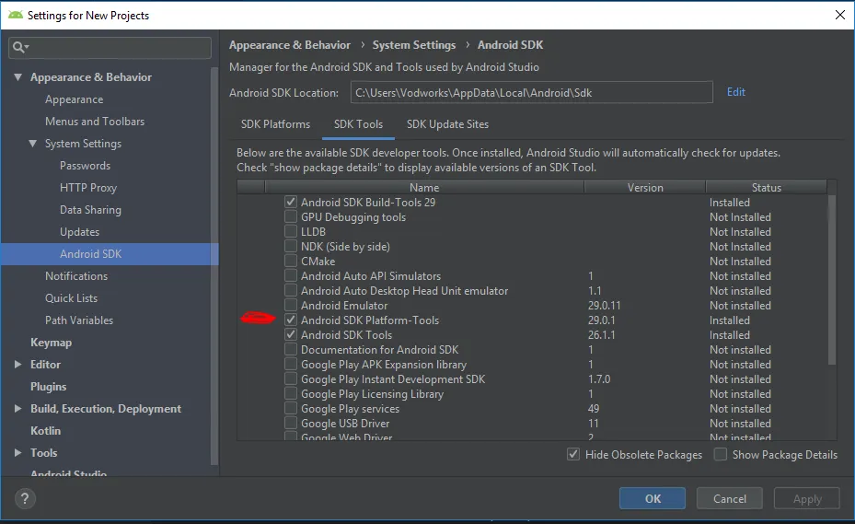Viewport: 855px width, 524px height.
Task: Click the OK button
Action: point(653,498)
